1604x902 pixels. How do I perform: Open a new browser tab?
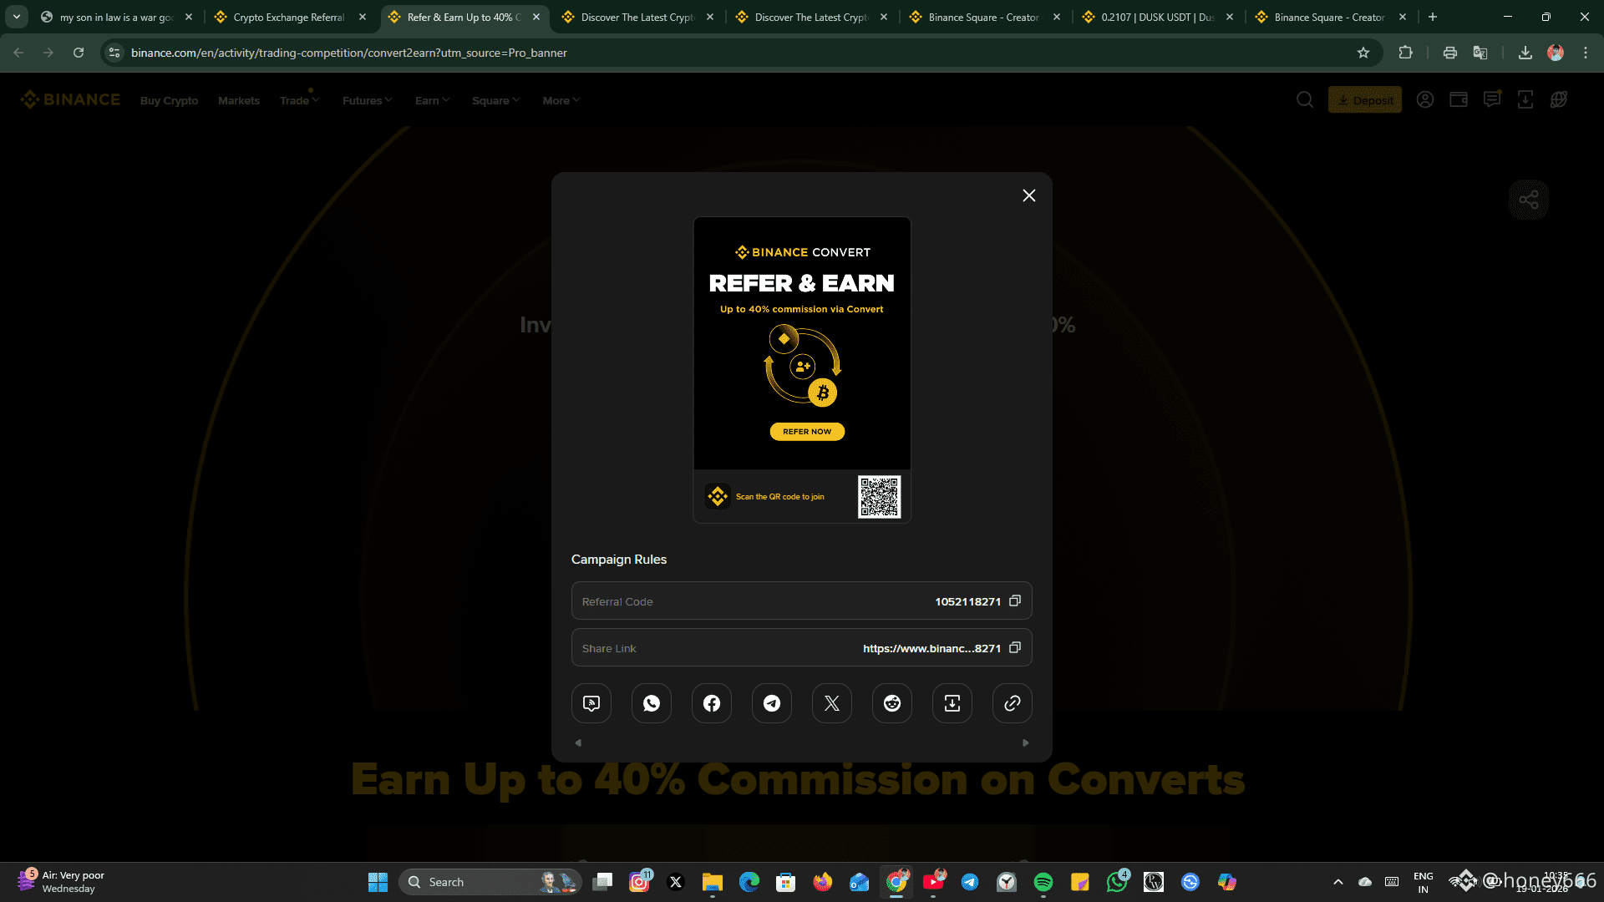pos(1433,17)
